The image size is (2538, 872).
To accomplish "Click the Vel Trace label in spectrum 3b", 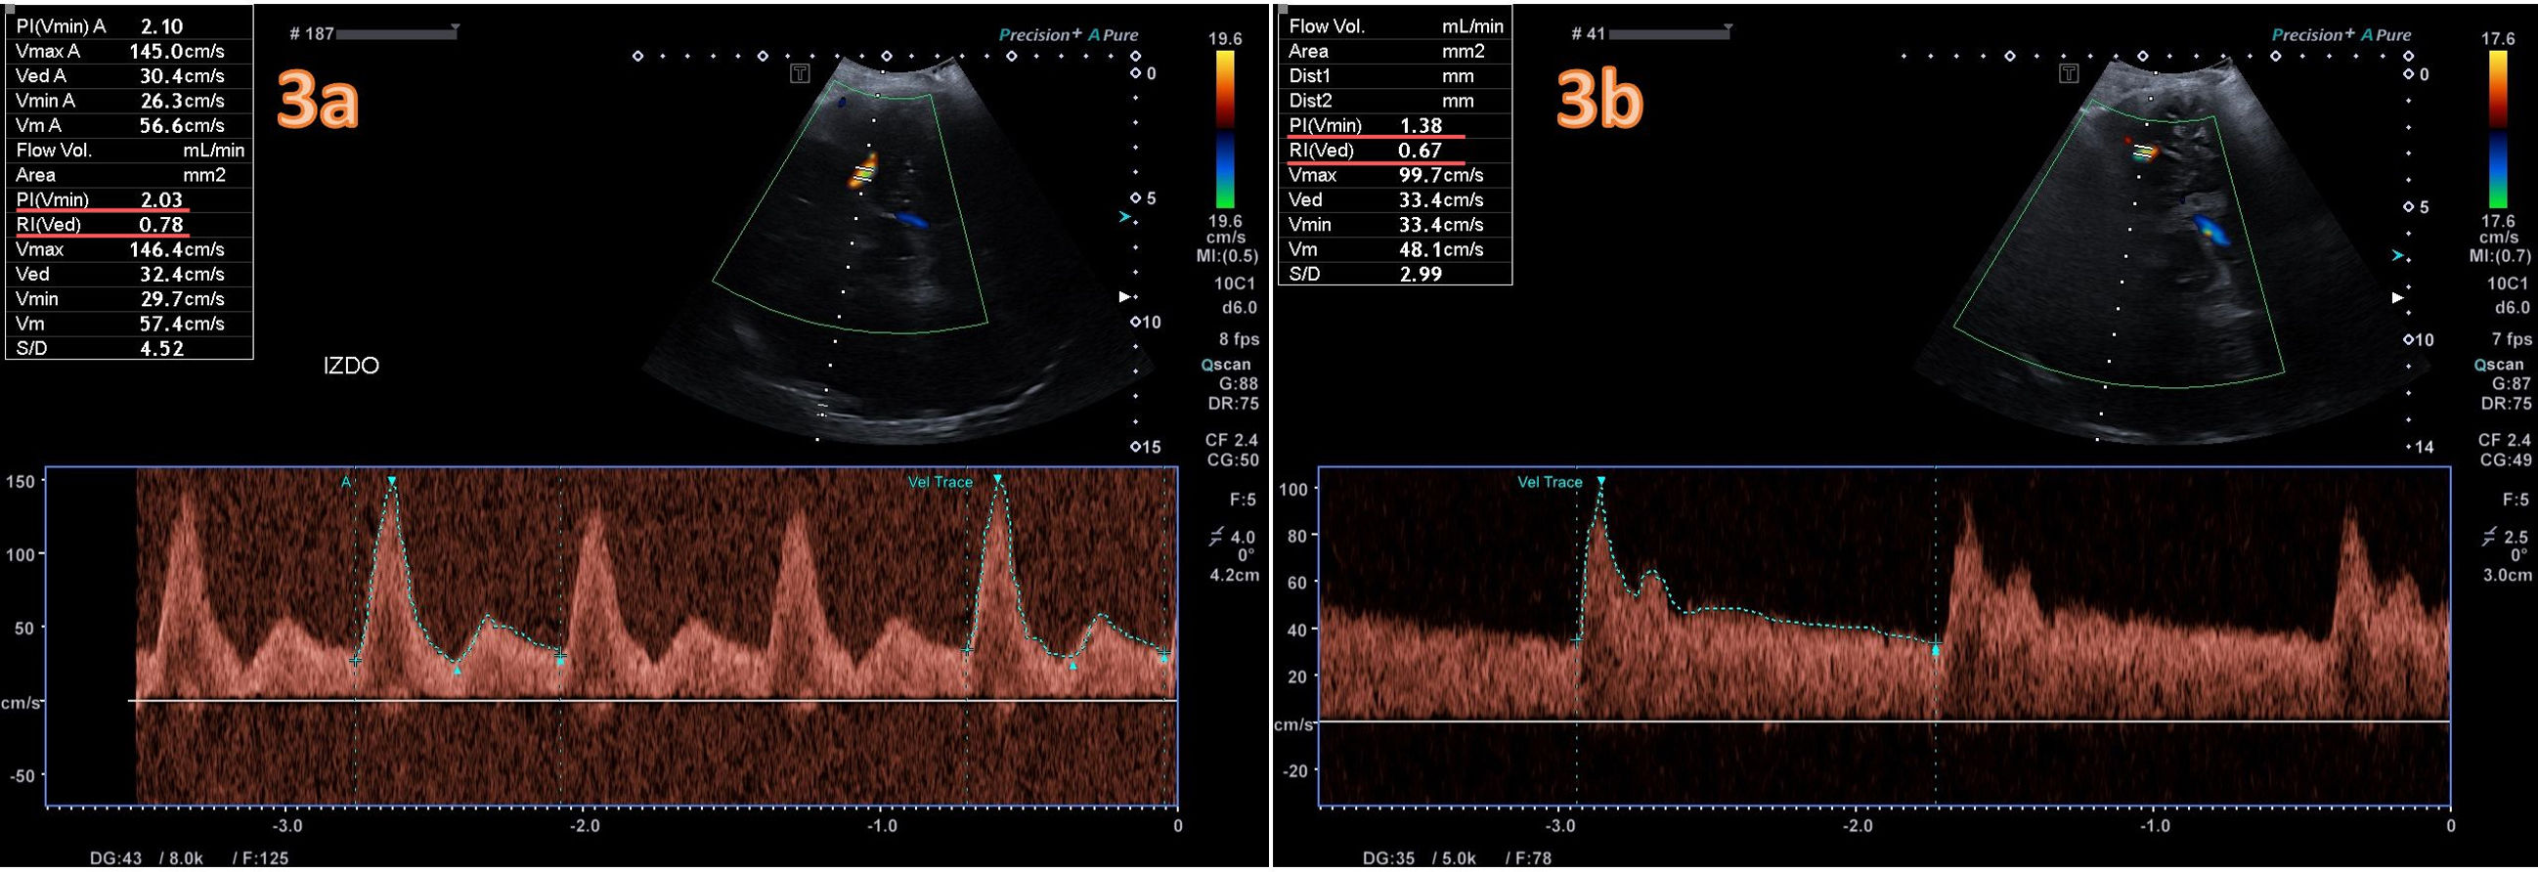I will 1549,482.
